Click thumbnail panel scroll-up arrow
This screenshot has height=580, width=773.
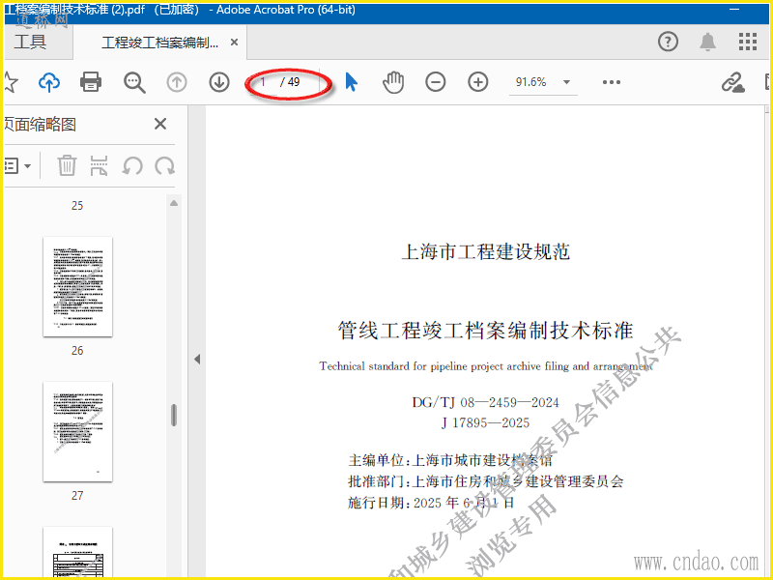174,203
